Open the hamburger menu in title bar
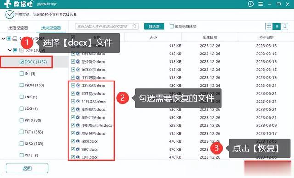Viewport: 294px width, 178px height. tap(260, 4)
